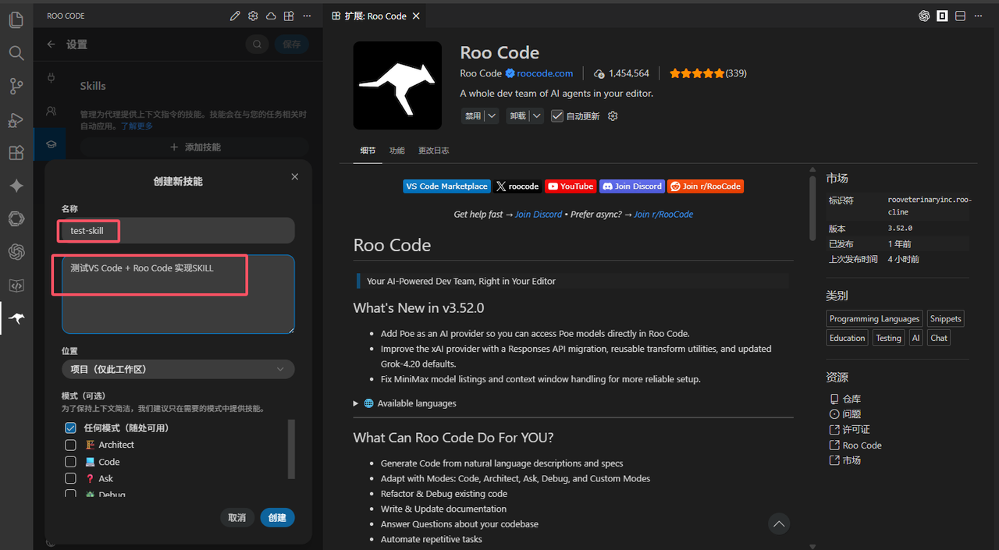
Task: Close the 创建新技能 dialog with the X
Action: pos(294,177)
